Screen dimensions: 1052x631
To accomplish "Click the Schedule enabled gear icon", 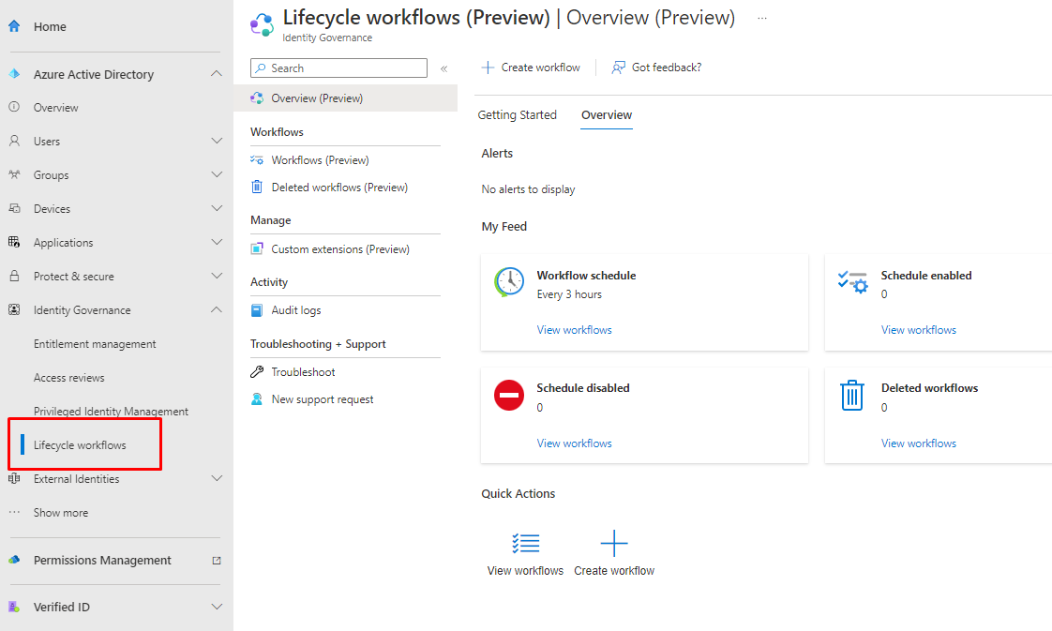I will pyautogui.click(x=852, y=281).
